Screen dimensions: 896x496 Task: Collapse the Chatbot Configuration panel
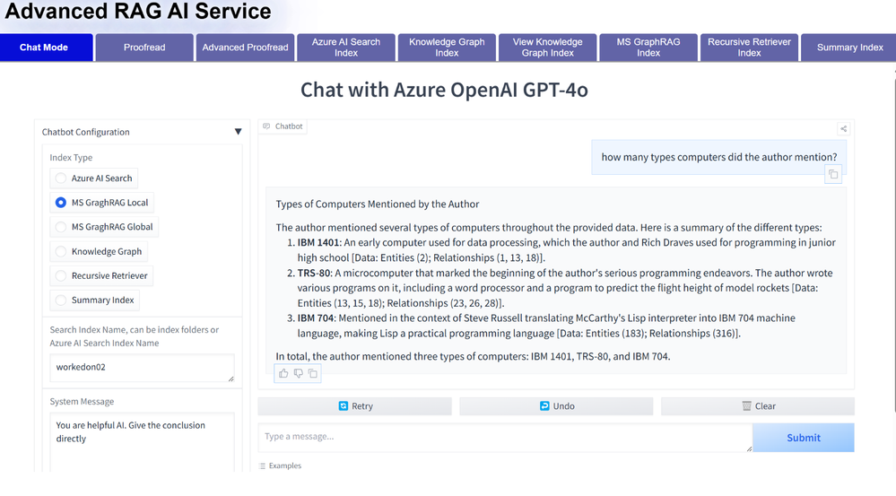tap(238, 132)
